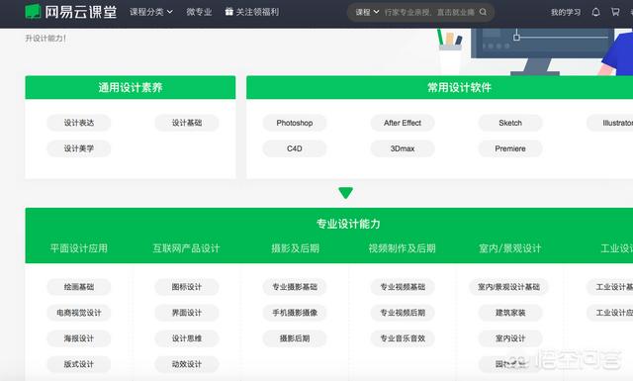633x381 pixels.
Task: Choose the Illustrator software tag
Action: [610, 123]
